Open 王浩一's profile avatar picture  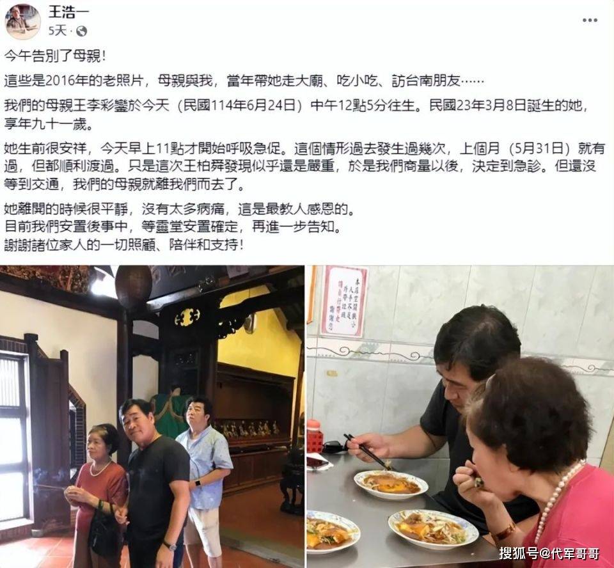tap(23, 22)
